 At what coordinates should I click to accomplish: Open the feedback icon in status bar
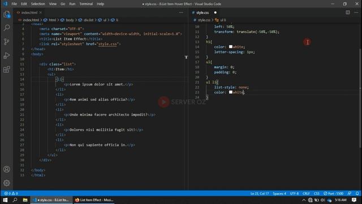click(350, 193)
